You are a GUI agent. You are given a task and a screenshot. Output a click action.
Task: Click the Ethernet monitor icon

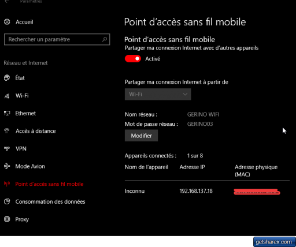[x=7, y=113]
